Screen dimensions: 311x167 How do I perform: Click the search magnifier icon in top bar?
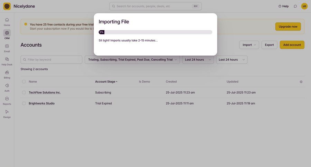(113, 6)
